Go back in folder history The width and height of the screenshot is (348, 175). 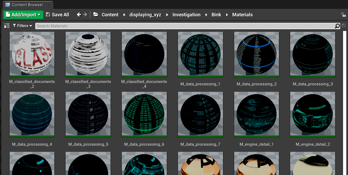coord(79,15)
